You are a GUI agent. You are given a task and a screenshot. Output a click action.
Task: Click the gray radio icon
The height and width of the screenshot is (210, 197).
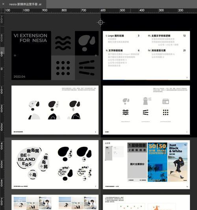165,101
